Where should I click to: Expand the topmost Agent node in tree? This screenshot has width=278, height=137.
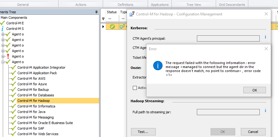click(3, 34)
